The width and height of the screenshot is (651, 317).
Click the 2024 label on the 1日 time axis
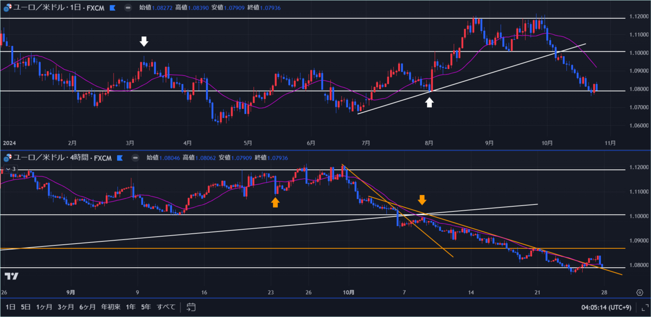point(9,143)
